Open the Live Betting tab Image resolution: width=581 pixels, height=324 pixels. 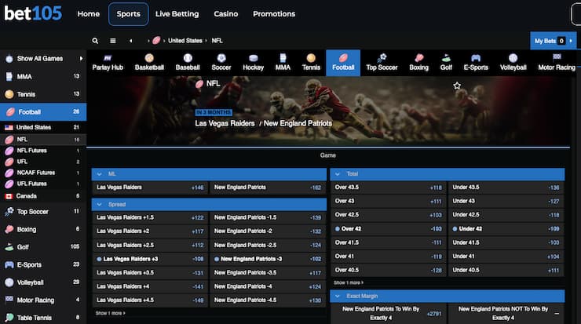pyautogui.click(x=177, y=14)
